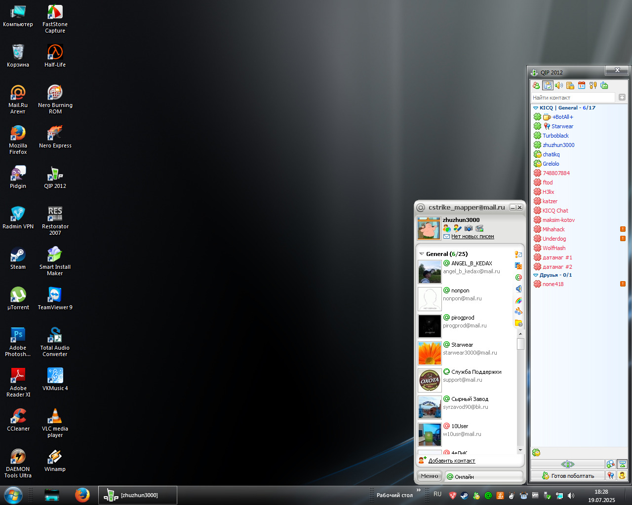This screenshot has width=632, height=505.
Task: Open the Онлайн status dropdown in Agent
Action: point(484,476)
